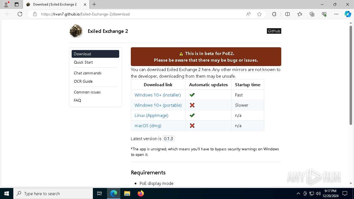Screen dimensions: 354x199
Task: Open the volume control in tray
Action: point(318,193)
